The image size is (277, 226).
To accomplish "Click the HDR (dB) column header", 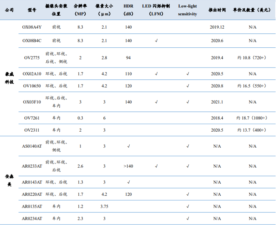I will click(x=128, y=10).
